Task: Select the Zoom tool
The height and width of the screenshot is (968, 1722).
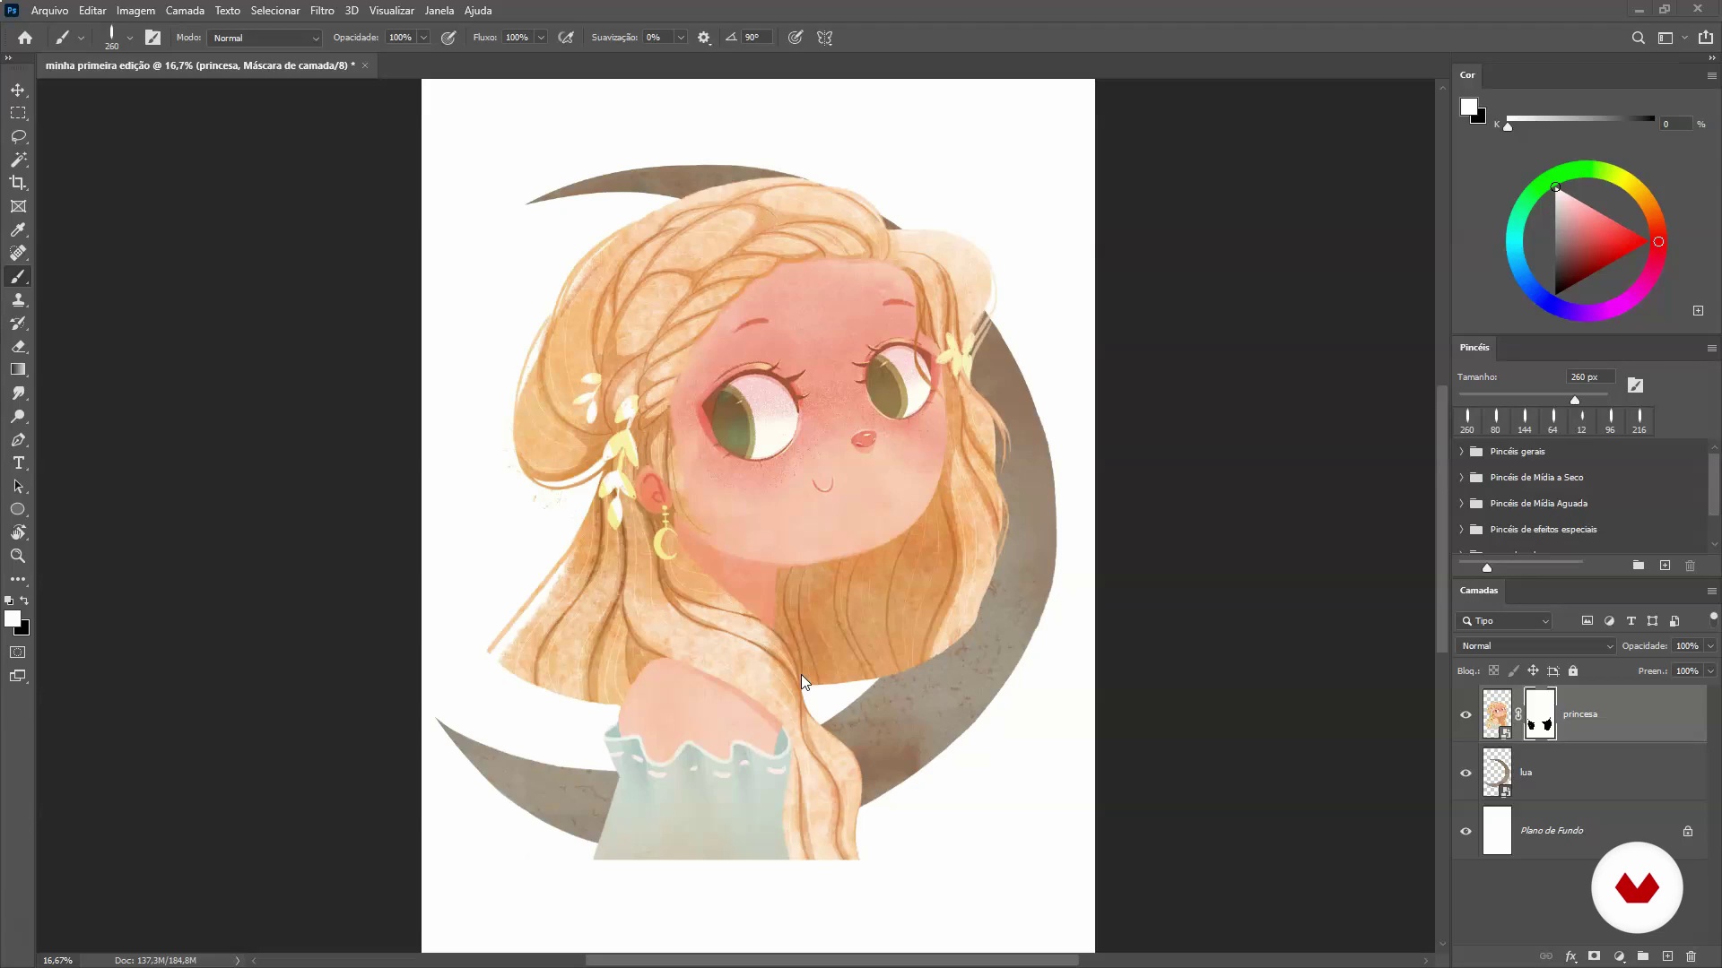Action: coord(18,557)
